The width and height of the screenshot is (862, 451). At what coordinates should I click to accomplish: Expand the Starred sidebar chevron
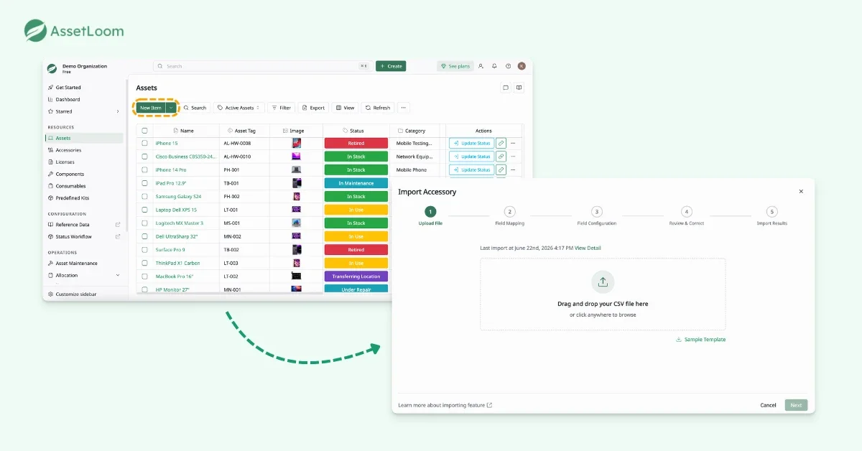pyautogui.click(x=118, y=111)
